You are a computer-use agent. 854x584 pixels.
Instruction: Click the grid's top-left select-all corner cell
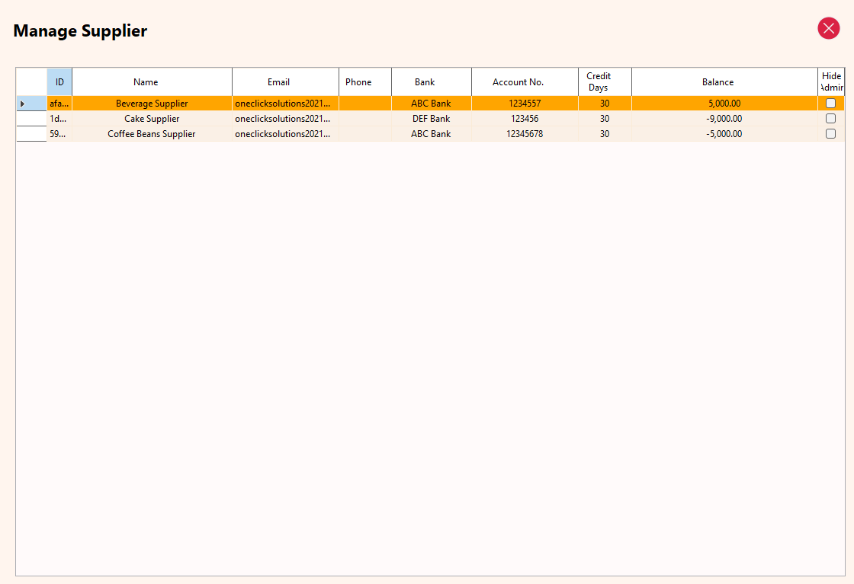click(x=31, y=82)
